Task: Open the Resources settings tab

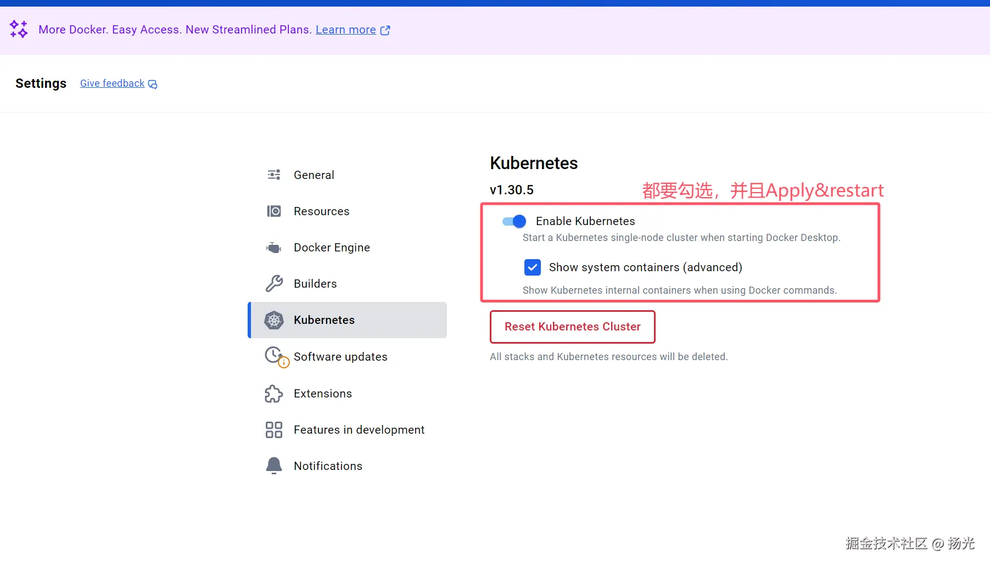Action: [x=348, y=211]
